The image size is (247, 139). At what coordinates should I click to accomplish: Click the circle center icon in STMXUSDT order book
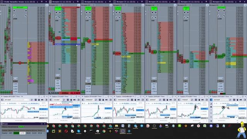[90, 12]
